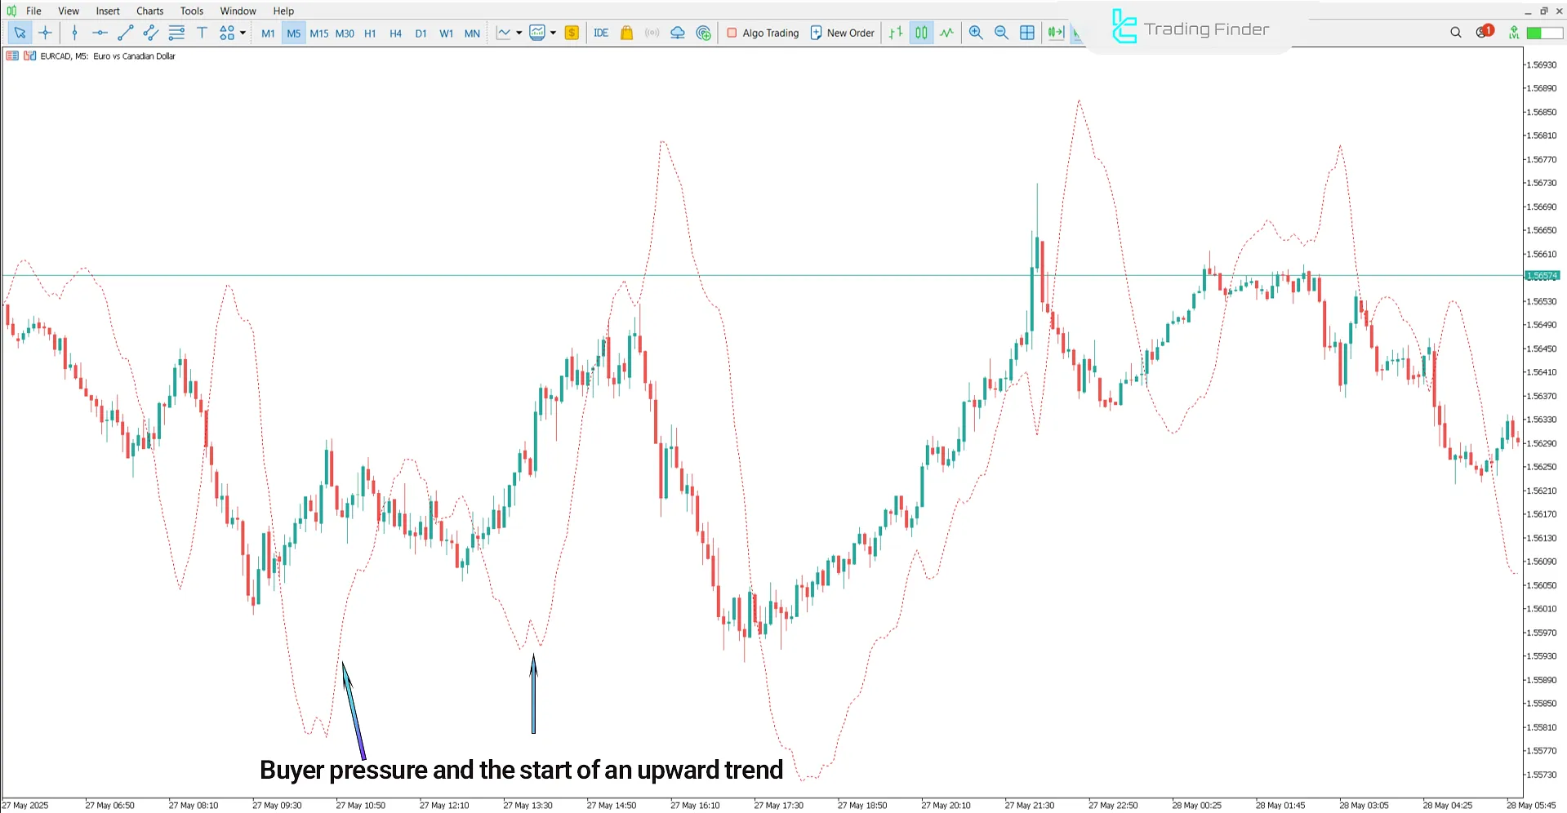The height and width of the screenshot is (813, 1567).
Task: Select the Crosshair tool
Action: [x=45, y=33]
